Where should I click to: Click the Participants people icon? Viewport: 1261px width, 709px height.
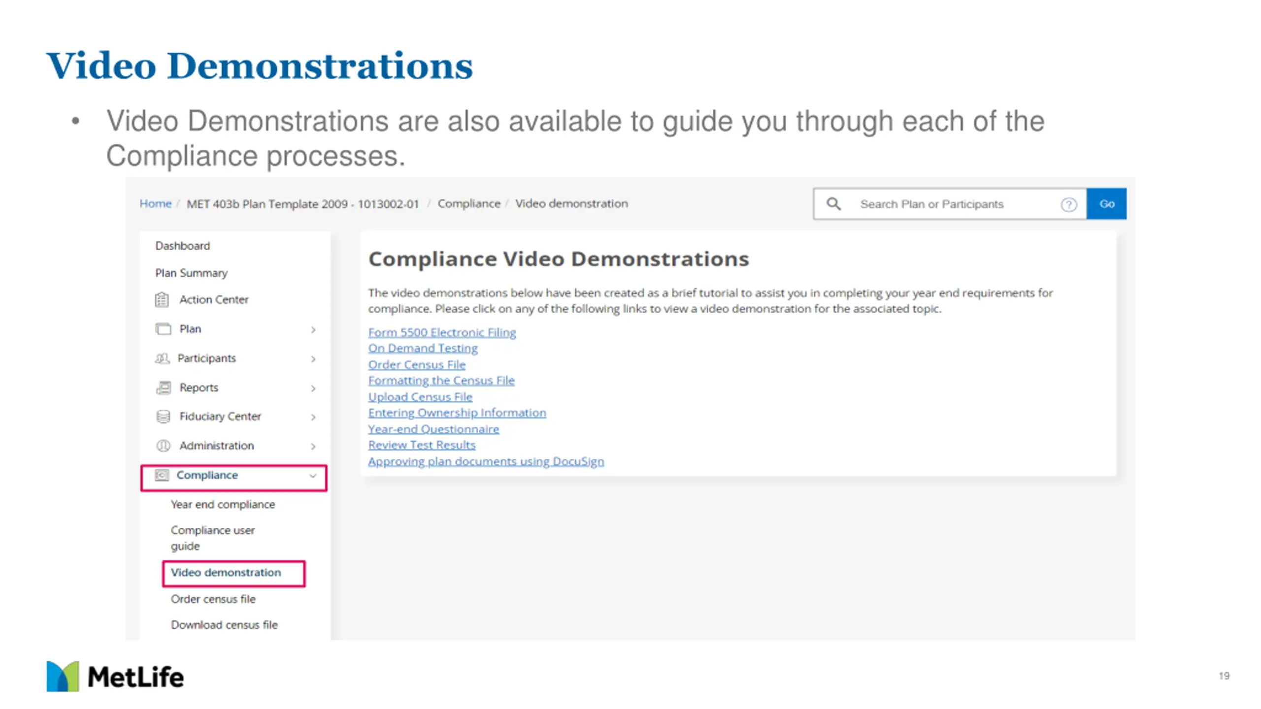coord(162,358)
